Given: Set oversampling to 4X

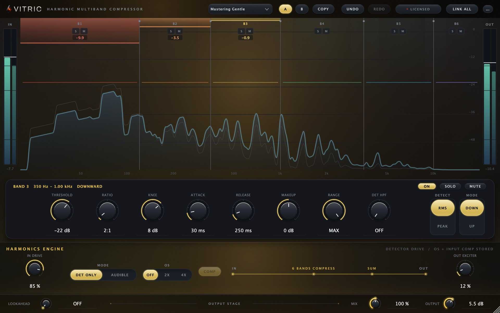Looking at the screenshot, I should [184, 275].
